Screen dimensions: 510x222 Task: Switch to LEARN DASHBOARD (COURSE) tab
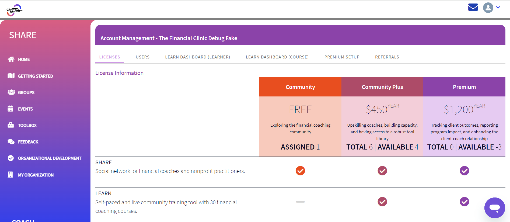click(x=277, y=57)
